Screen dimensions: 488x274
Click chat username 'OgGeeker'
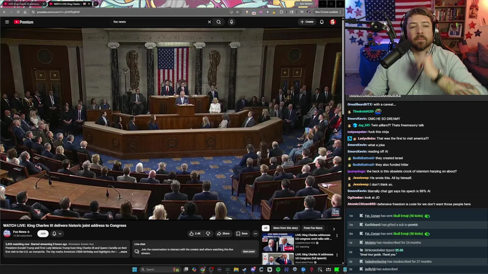(355, 198)
